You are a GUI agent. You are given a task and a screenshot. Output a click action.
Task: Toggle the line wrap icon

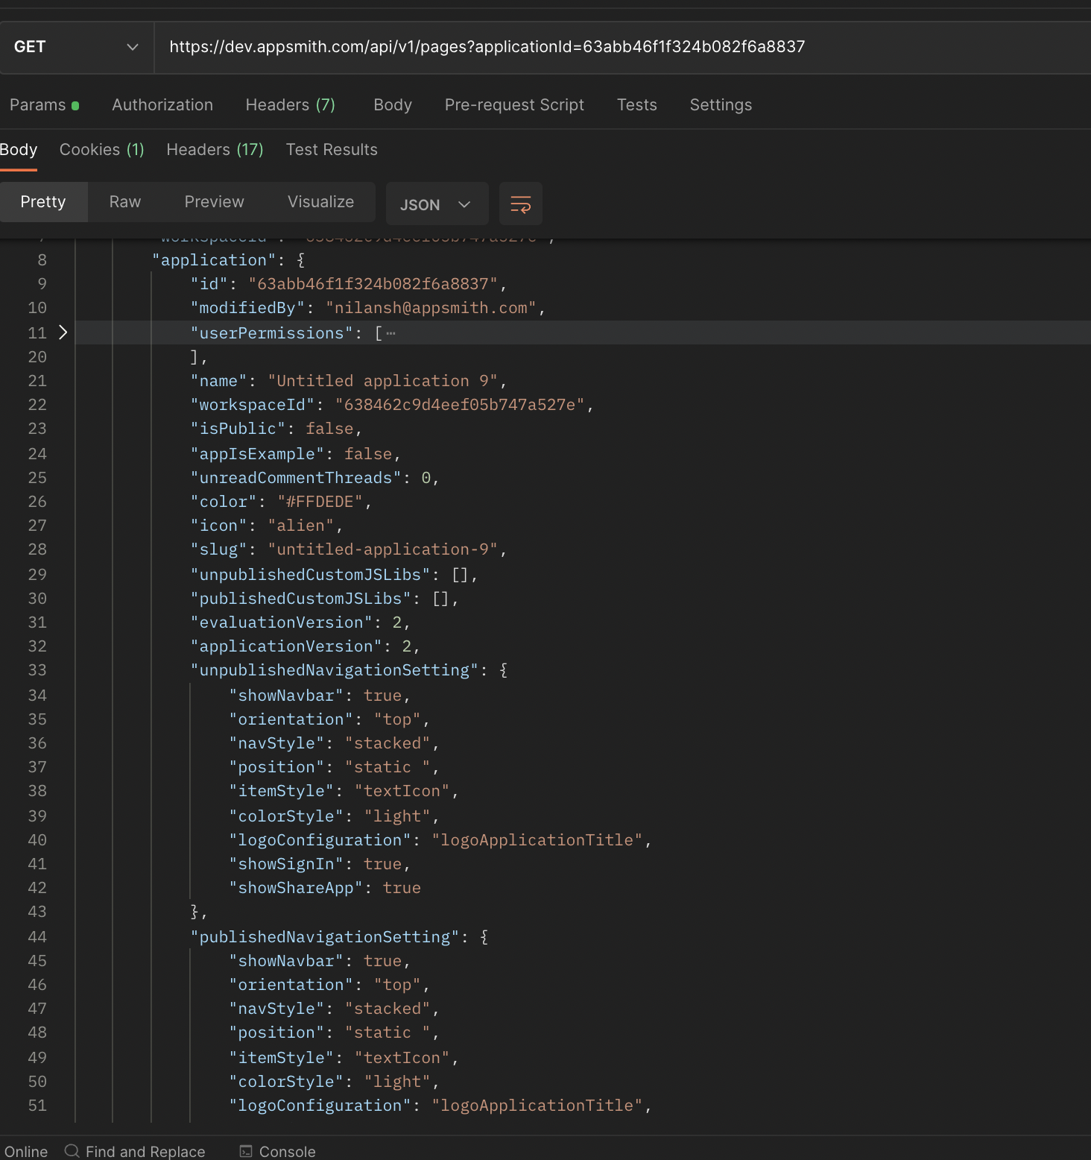pos(521,204)
